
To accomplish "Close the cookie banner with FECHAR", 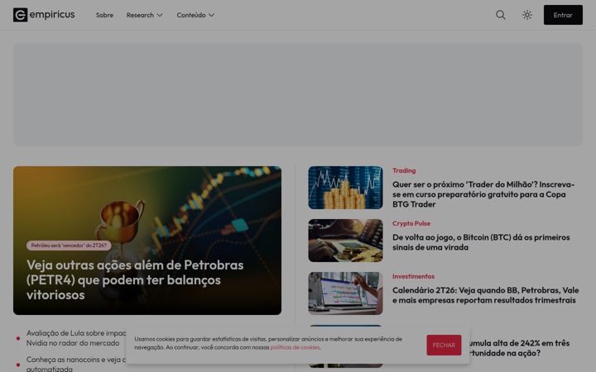I will click(444, 345).
